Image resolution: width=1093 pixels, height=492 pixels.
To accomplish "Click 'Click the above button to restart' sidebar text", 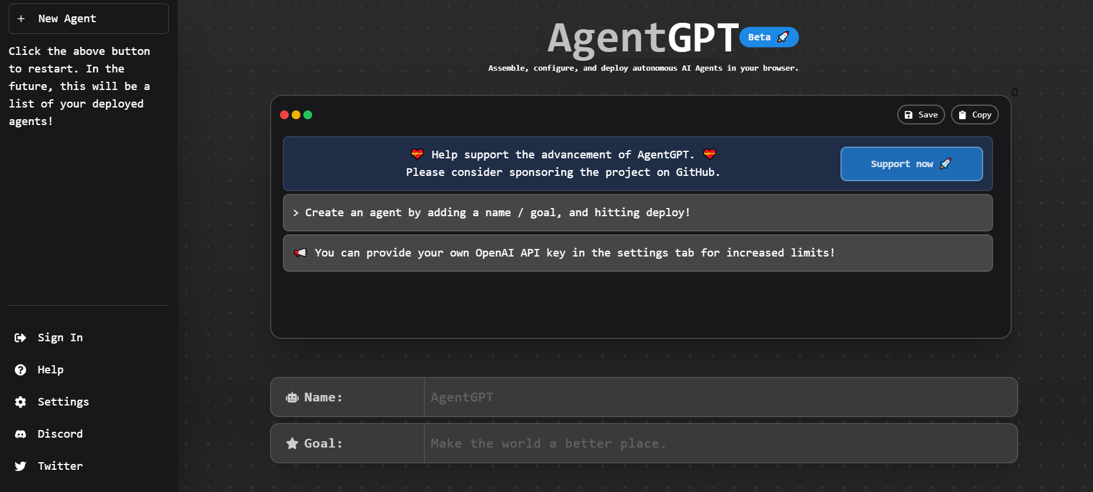I will click(79, 86).
